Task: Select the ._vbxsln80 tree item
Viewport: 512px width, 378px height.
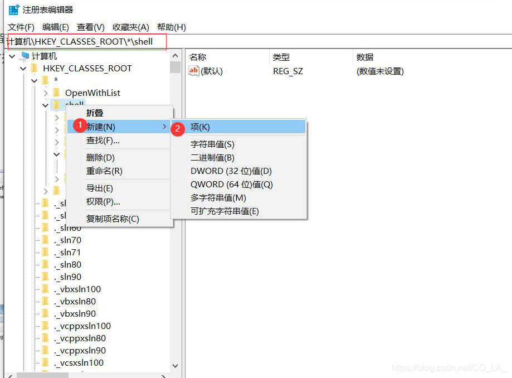Action: click(x=75, y=302)
